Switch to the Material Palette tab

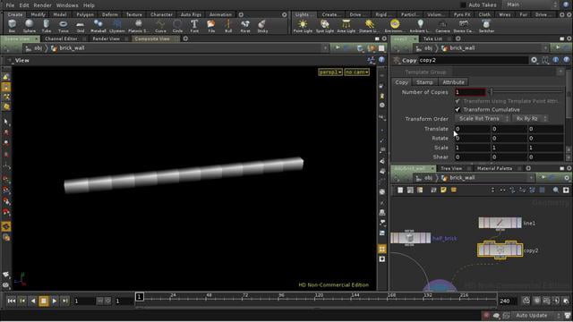(494, 168)
